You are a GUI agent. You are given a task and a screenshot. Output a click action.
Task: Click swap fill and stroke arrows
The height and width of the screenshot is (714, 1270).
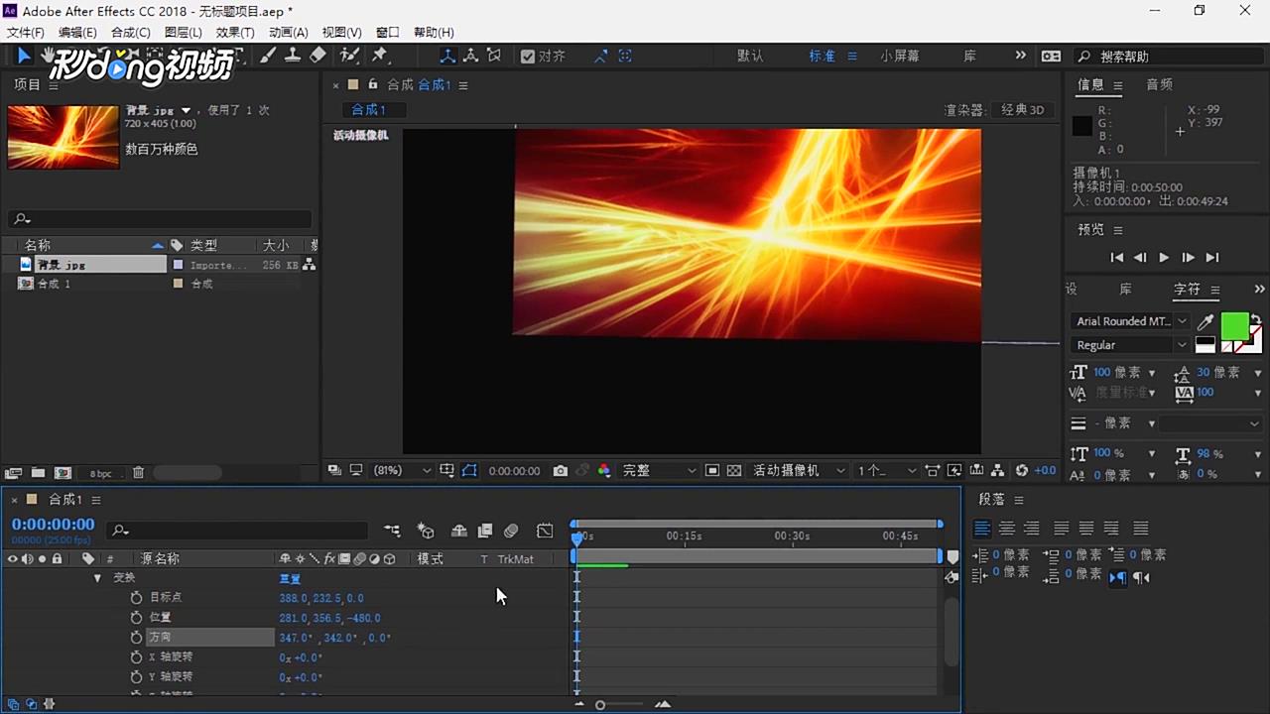[1255, 320]
